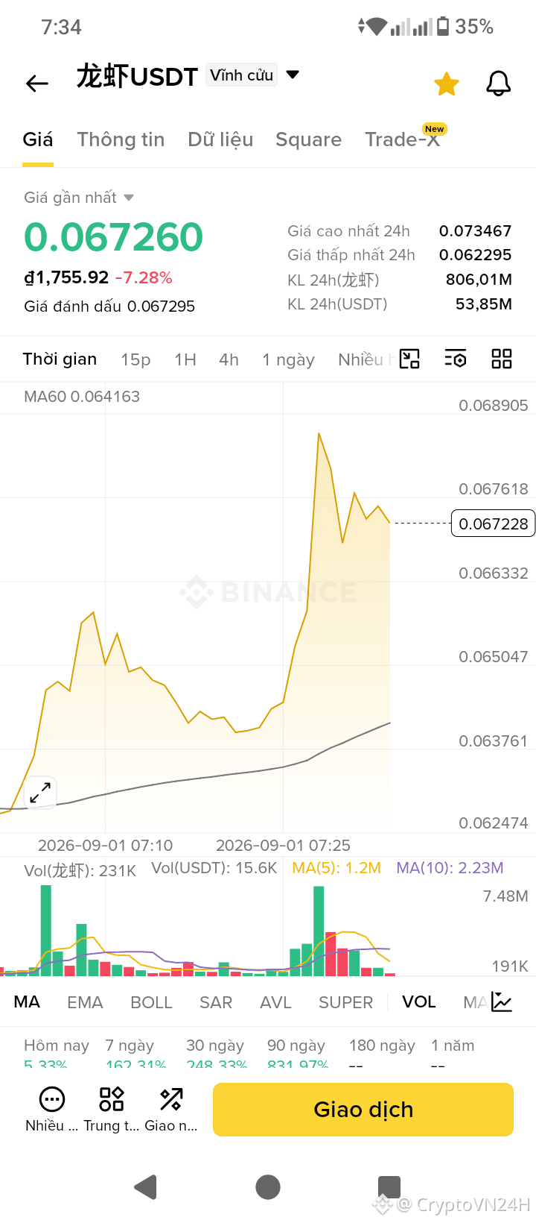Viewport: 536px width, 1223px height.
Task: Open the four-square grid layout icon
Action: [x=502, y=359]
